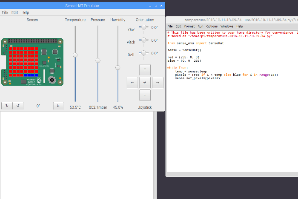The image size is (298, 199).
Task: Open the emulator Edit menu
Action: 14,12
